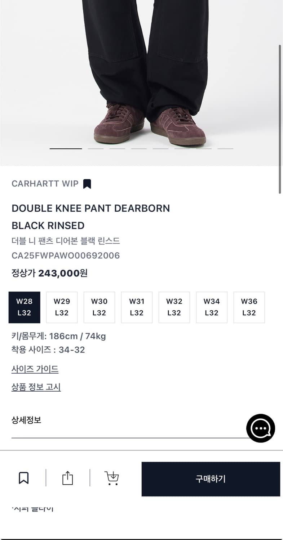This screenshot has height=540, width=283.
Task: Jump to second image carousel indicator
Action: (x=96, y=148)
